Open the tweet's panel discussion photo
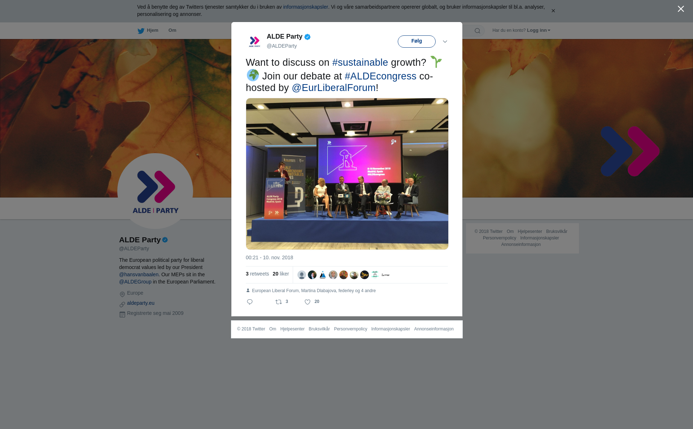This screenshot has height=429, width=693. (x=347, y=174)
